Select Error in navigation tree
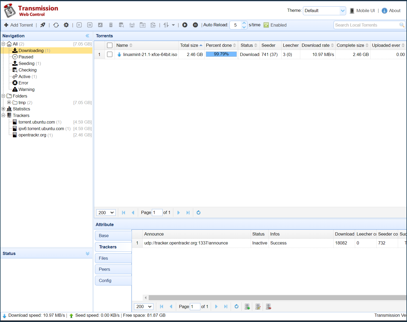The width and height of the screenshot is (407, 322). [x=20, y=83]
